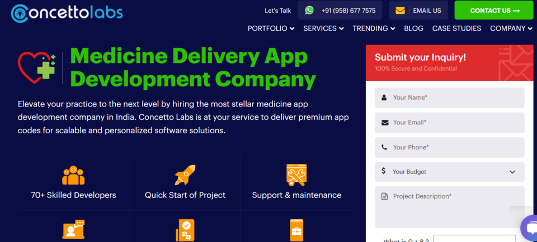
Task: Click the Support & maintenance label
Action: click(x=296, y=195)
